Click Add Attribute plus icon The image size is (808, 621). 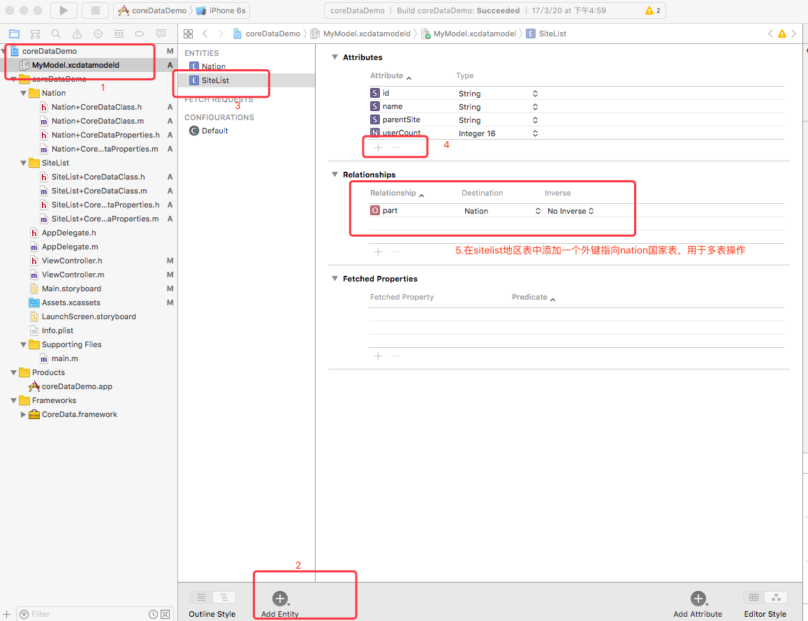point(698,599)
